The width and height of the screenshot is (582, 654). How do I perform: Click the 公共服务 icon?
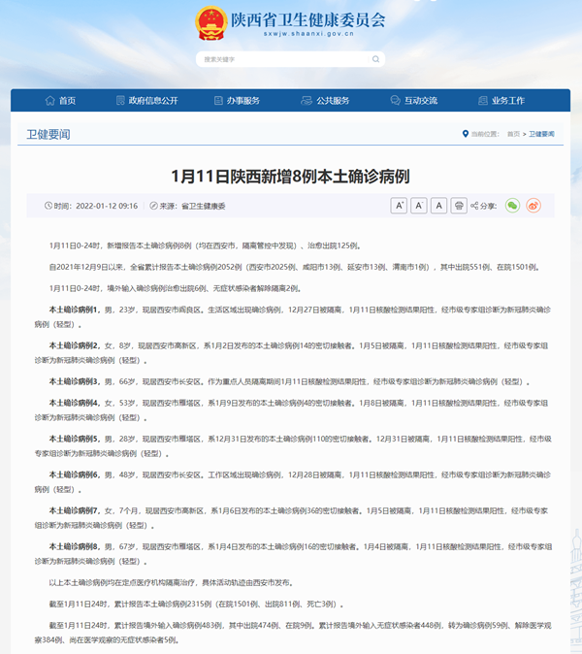307,101
